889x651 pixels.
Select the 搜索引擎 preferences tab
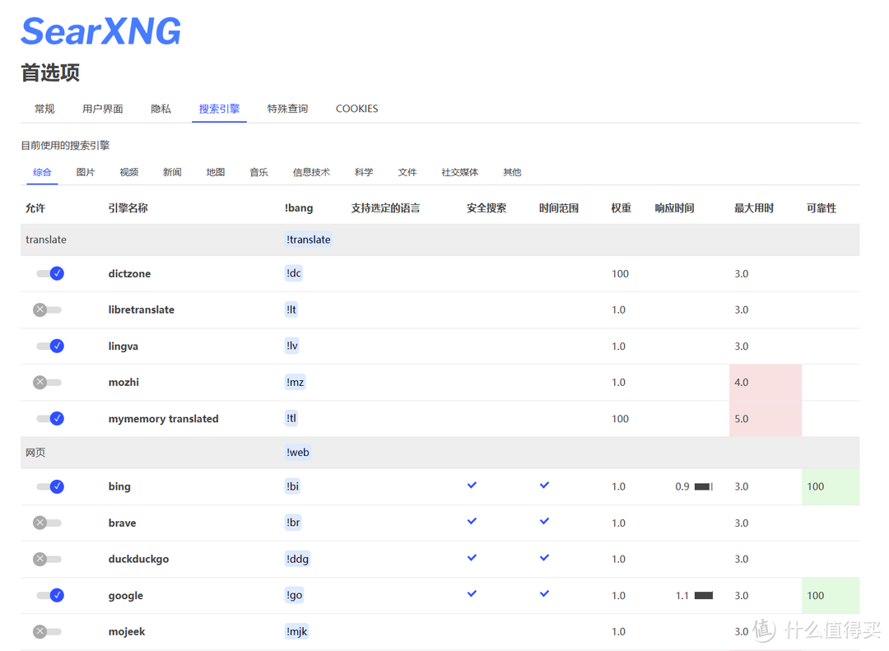[220, 109]
